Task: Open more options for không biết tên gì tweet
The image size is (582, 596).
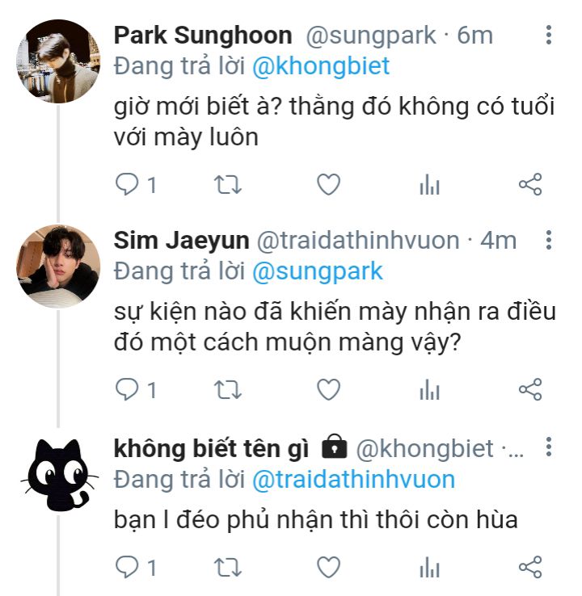Action: 549,447
